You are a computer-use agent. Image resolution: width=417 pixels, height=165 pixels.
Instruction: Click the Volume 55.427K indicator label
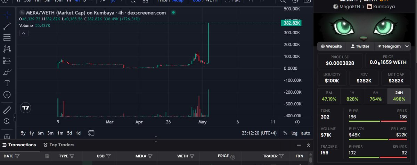coord(34,26)
